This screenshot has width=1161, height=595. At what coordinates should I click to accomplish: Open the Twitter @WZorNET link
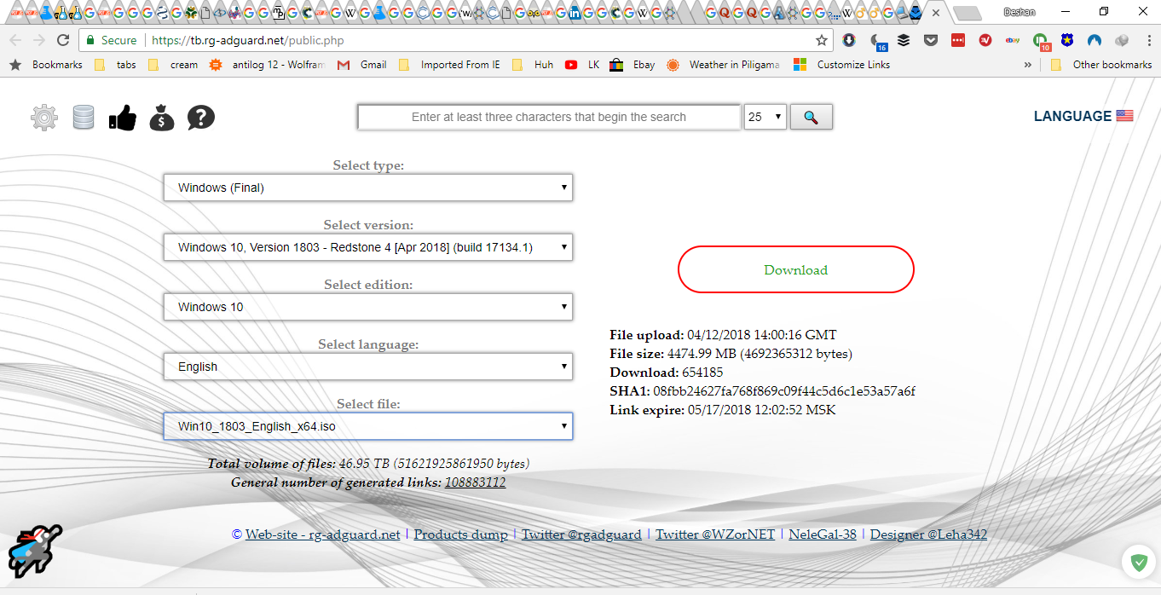(715, 534)
